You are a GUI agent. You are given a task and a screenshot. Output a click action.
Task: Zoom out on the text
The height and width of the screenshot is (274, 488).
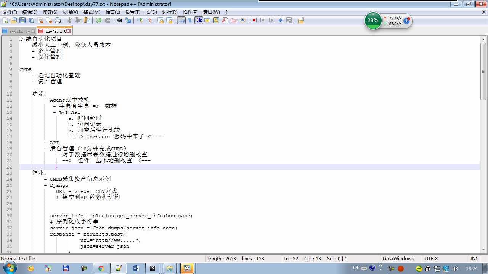[x=149, y=20]
